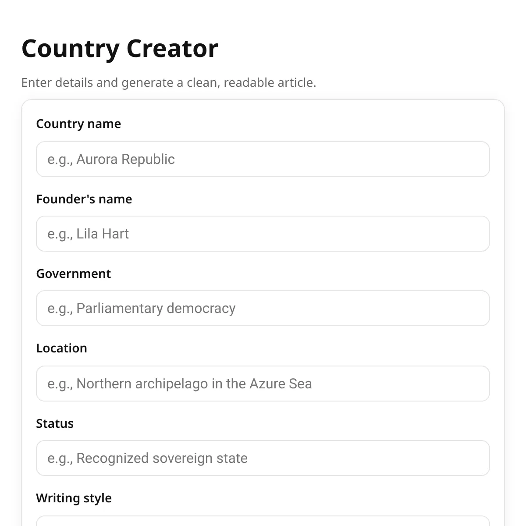
Task: Click the 'Northern archipelago in the Azure Sea' placeholder
Action: point(194,384)
